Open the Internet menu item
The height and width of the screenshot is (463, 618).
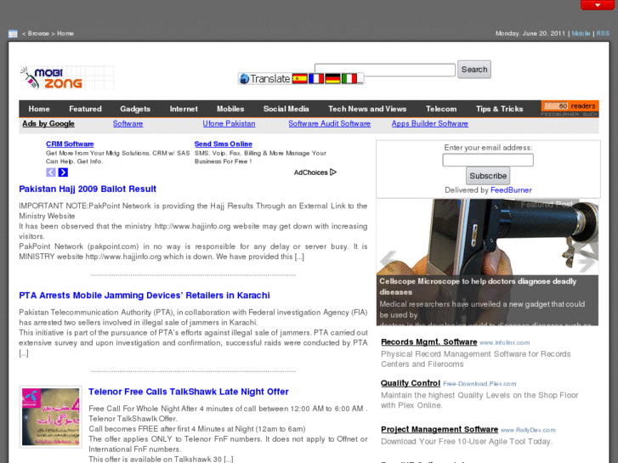(x=184, y=109)
